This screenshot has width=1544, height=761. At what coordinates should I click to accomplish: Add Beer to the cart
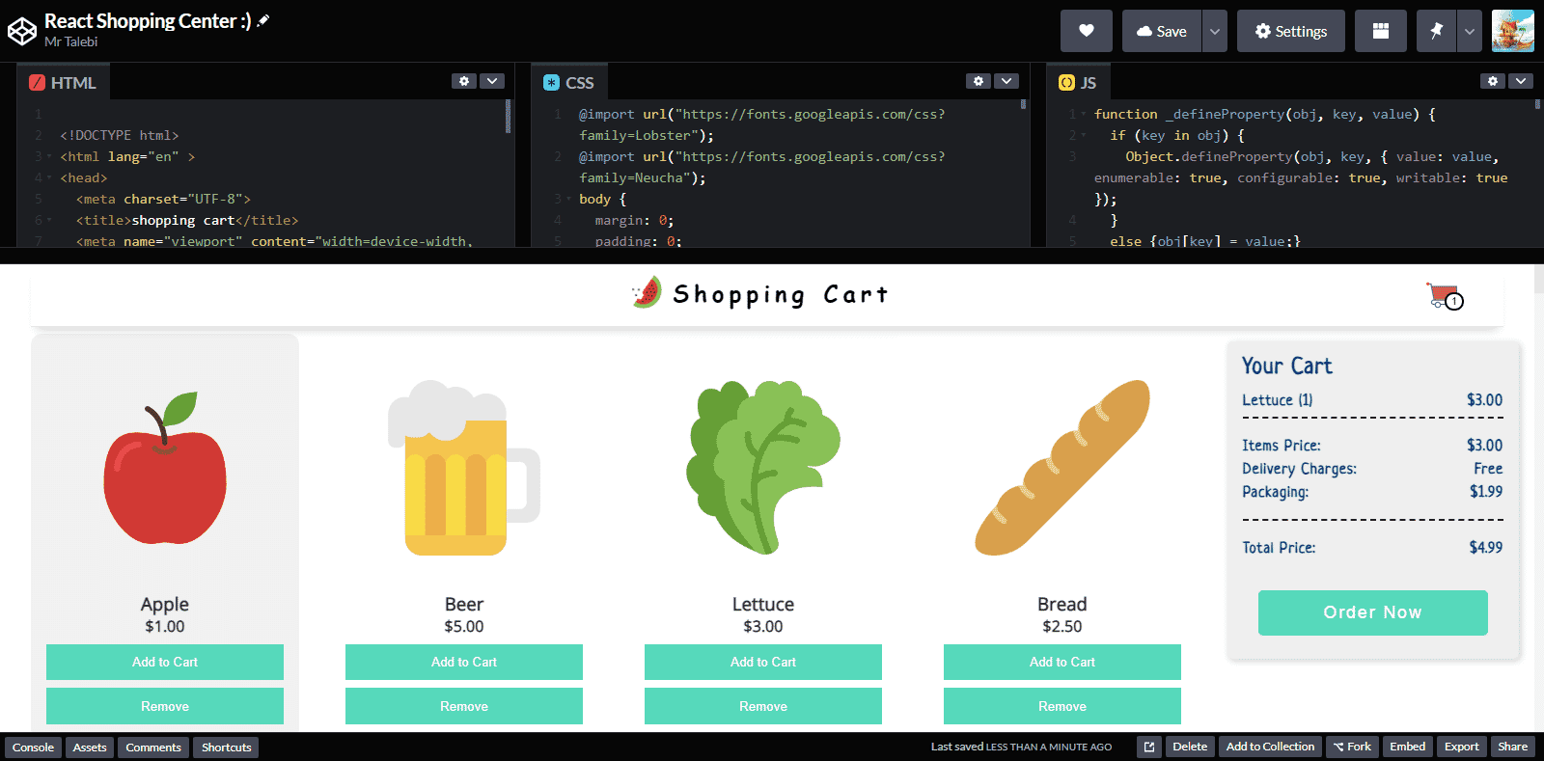click(464, 662)
